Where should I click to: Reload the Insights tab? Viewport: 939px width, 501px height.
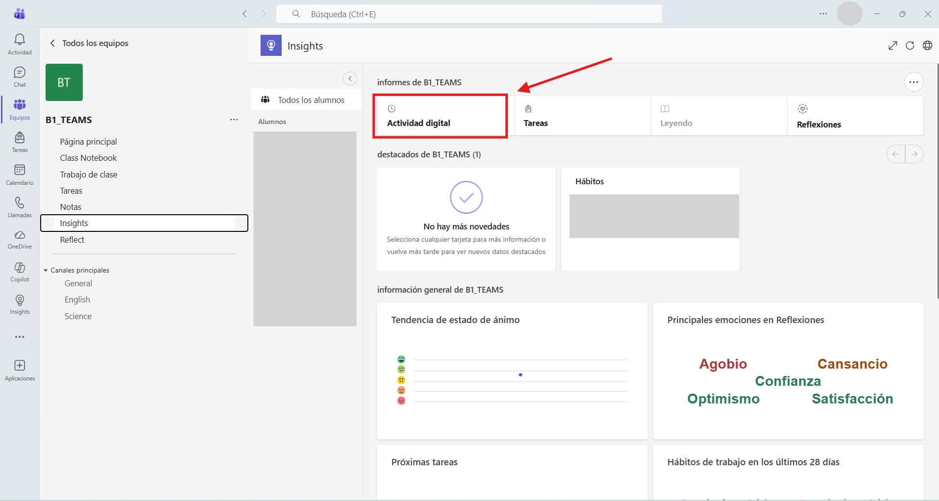(910, 46)
